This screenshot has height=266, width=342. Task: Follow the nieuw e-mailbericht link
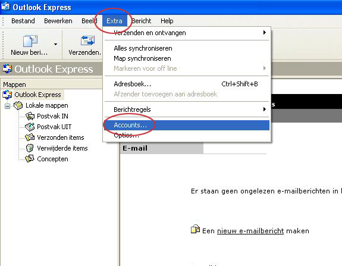[250, 231]
